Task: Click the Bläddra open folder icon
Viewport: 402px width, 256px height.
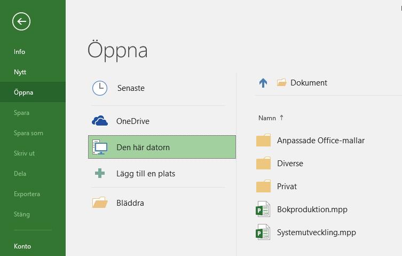Action: 100,203
